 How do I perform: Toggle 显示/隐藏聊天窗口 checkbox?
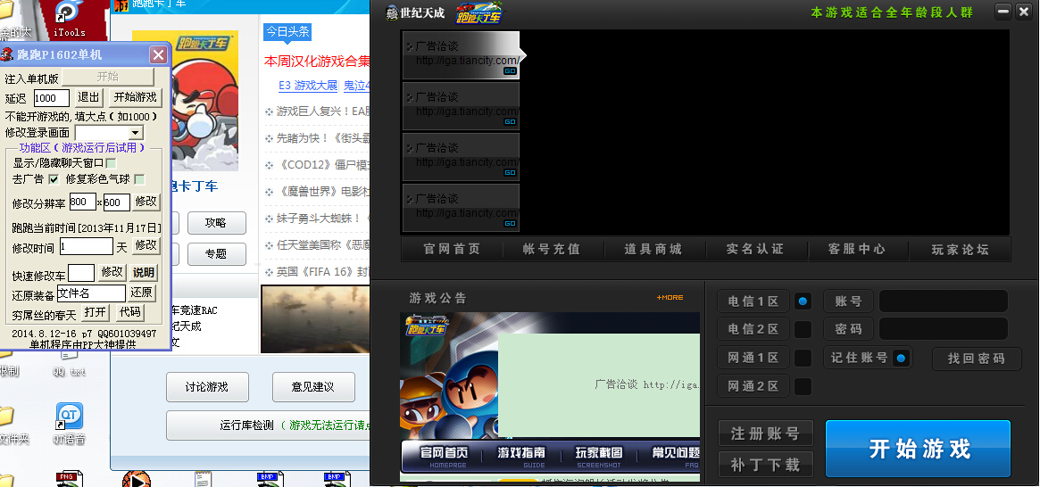pos(111,163)
